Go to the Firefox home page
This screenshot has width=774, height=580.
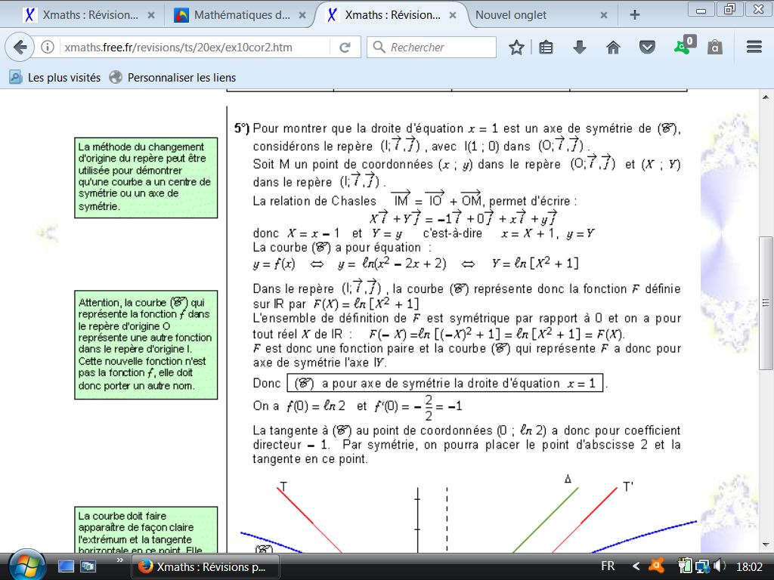(613, 48)
